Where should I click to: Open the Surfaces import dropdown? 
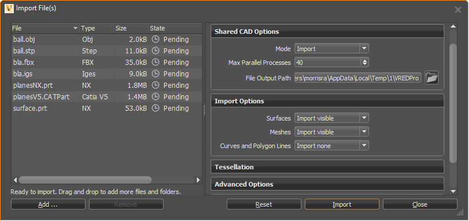click(x=331, y=118)
